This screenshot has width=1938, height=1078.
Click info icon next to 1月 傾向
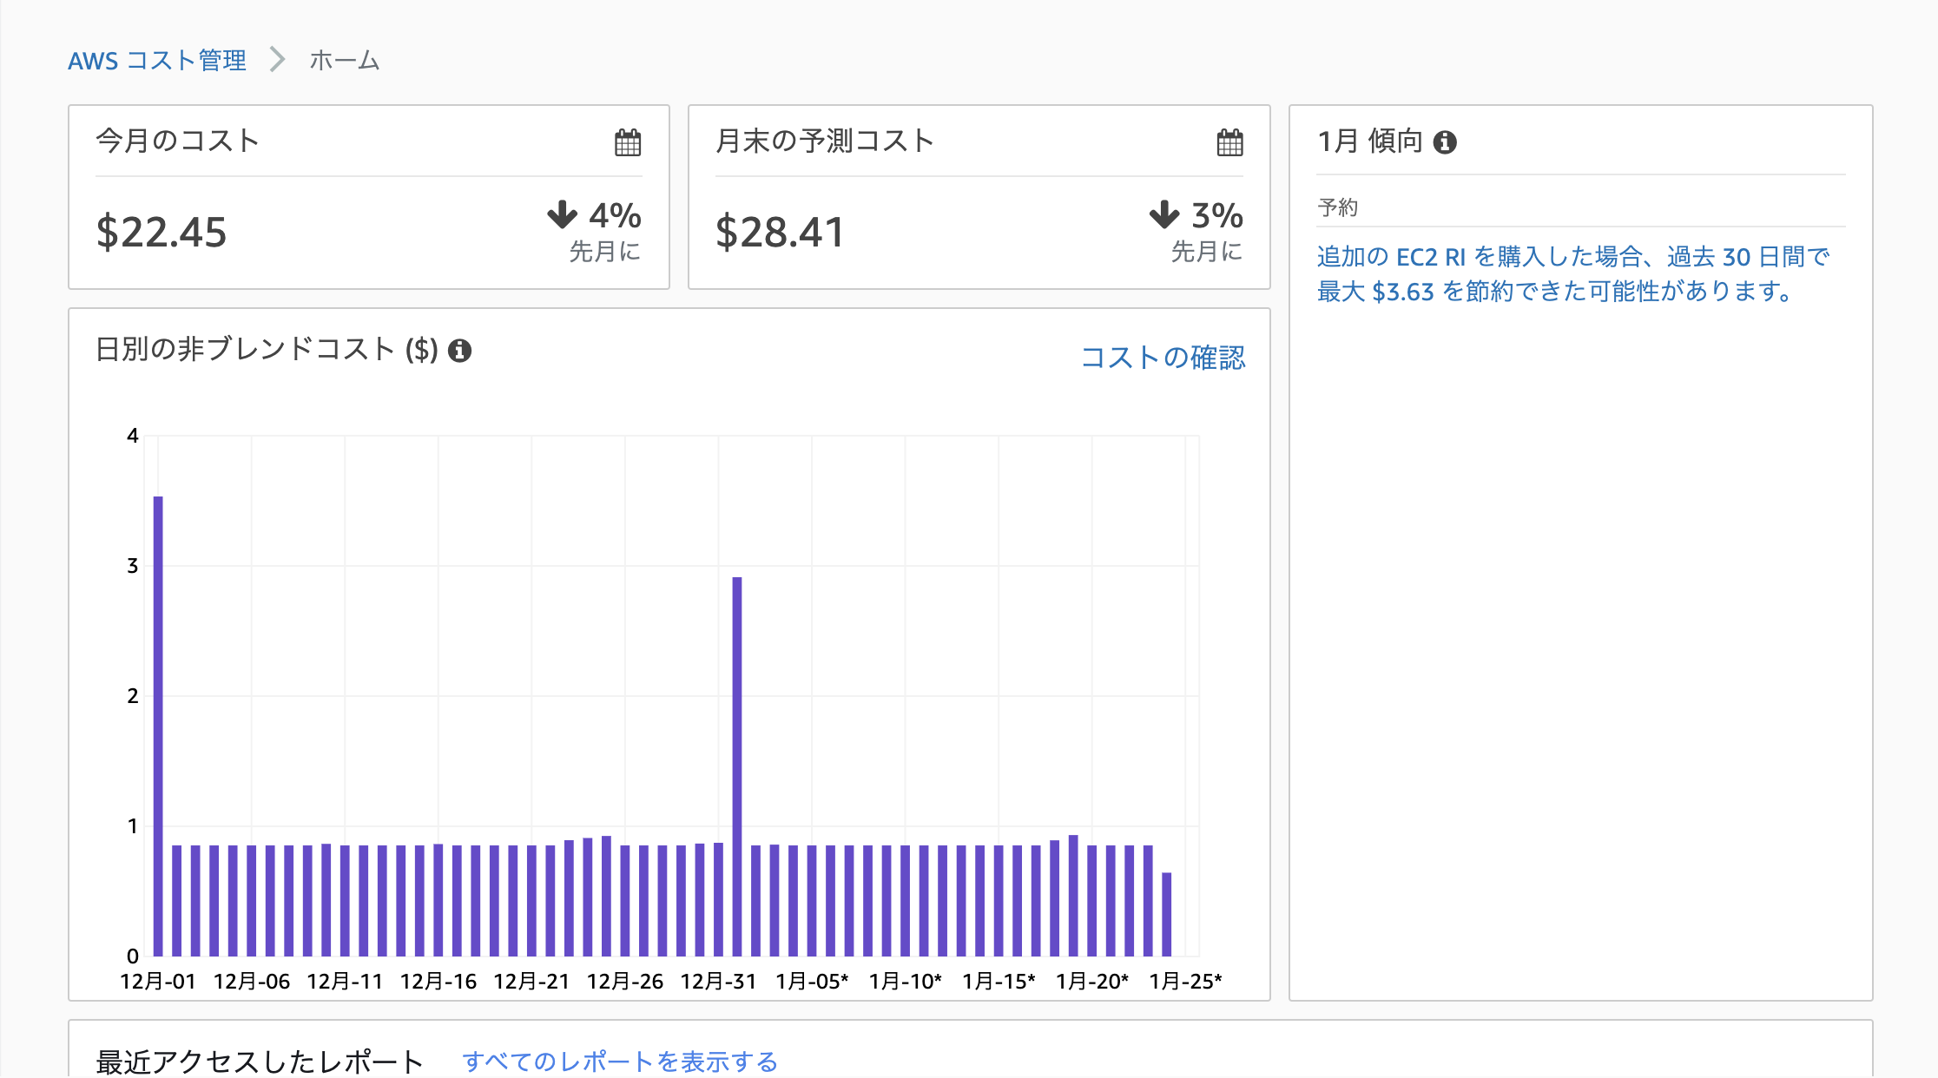pos(1445,142)
